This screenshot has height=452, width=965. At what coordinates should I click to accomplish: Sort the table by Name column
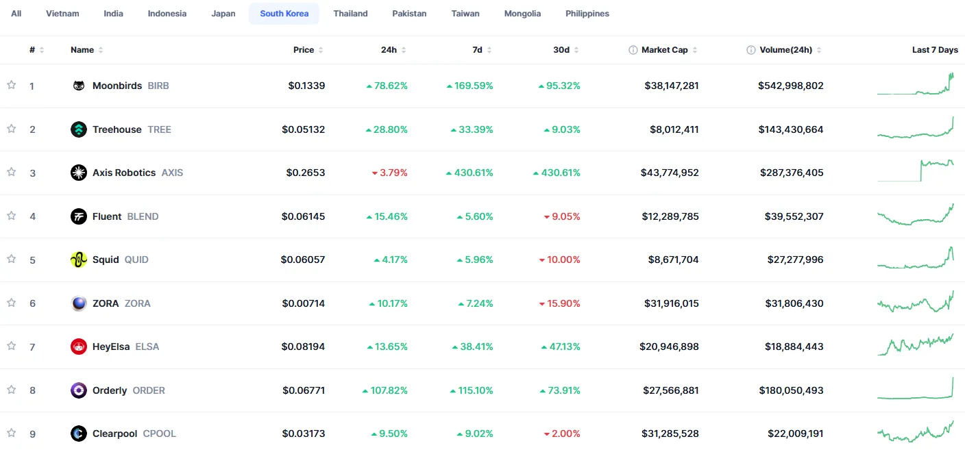tap(87, 50)
